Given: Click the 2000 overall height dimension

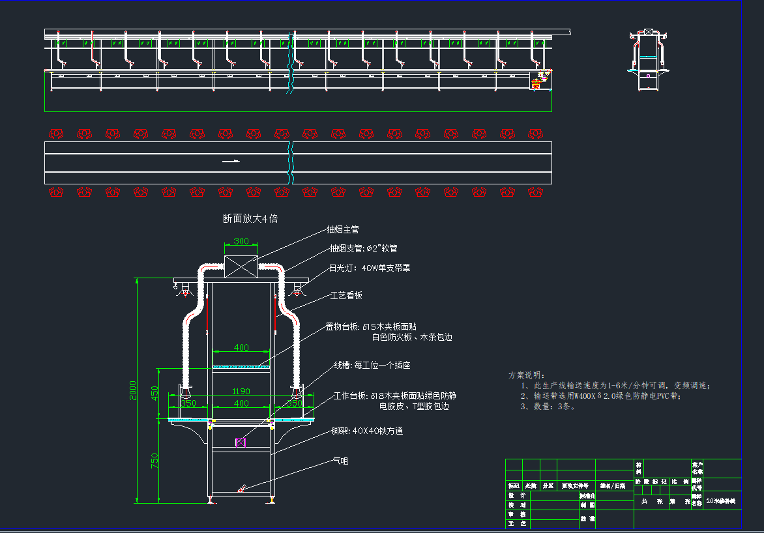Looking at the screenshot, I should [134, 391].
